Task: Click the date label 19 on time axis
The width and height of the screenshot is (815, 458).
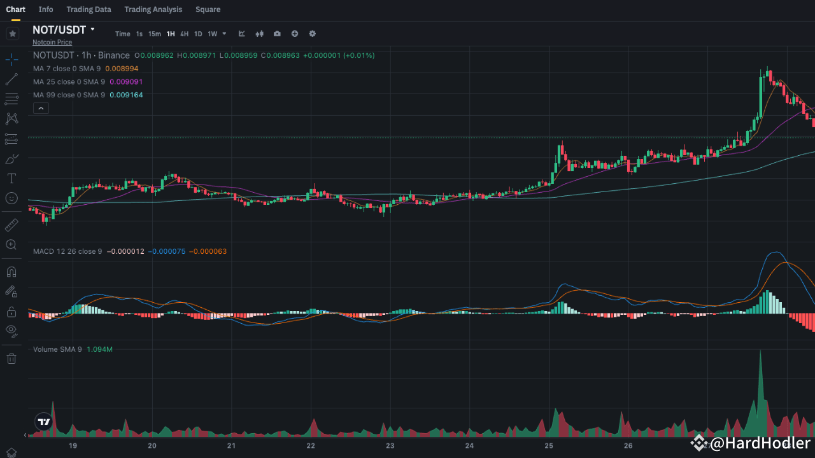Action: click(x=73, y=446)
